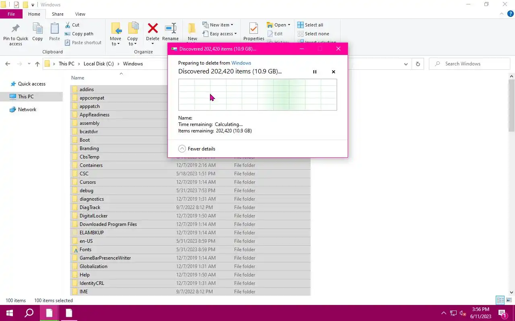Switch to Details view layout icon
The image size is (515, 321).
[500, 300]
